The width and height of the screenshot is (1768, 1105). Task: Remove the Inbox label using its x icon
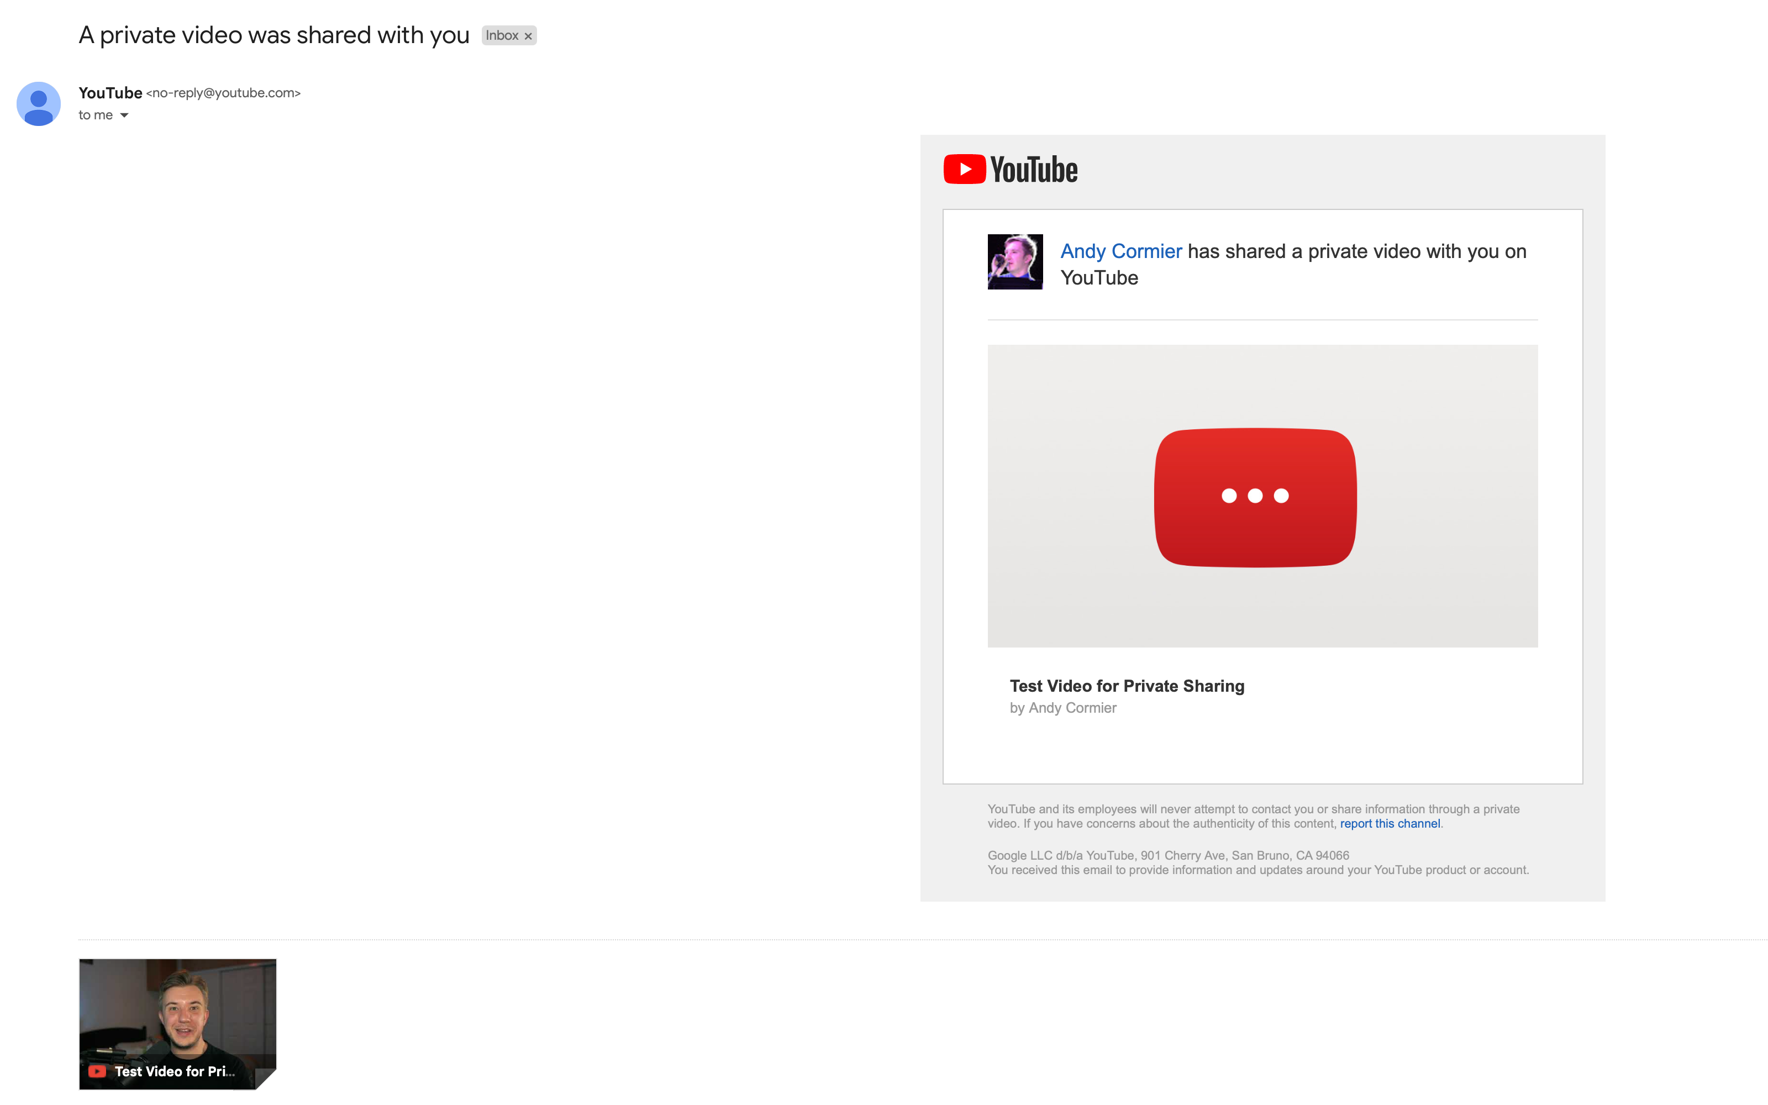coord(528,35)
